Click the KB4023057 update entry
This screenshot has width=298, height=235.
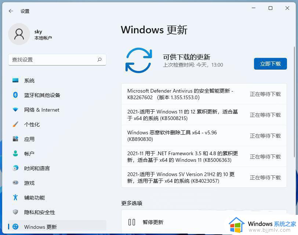tap(204, 178)
